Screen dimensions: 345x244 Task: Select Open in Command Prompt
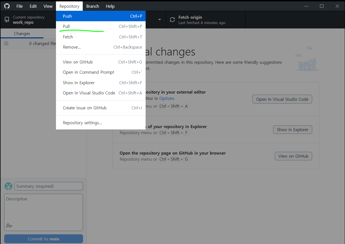click(x=101, y=72)
